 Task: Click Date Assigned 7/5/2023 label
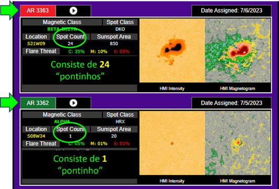tap(232, 103)
